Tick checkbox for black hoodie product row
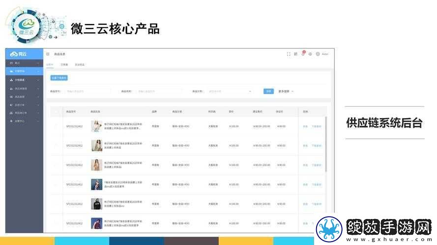 tap(56, 204)
